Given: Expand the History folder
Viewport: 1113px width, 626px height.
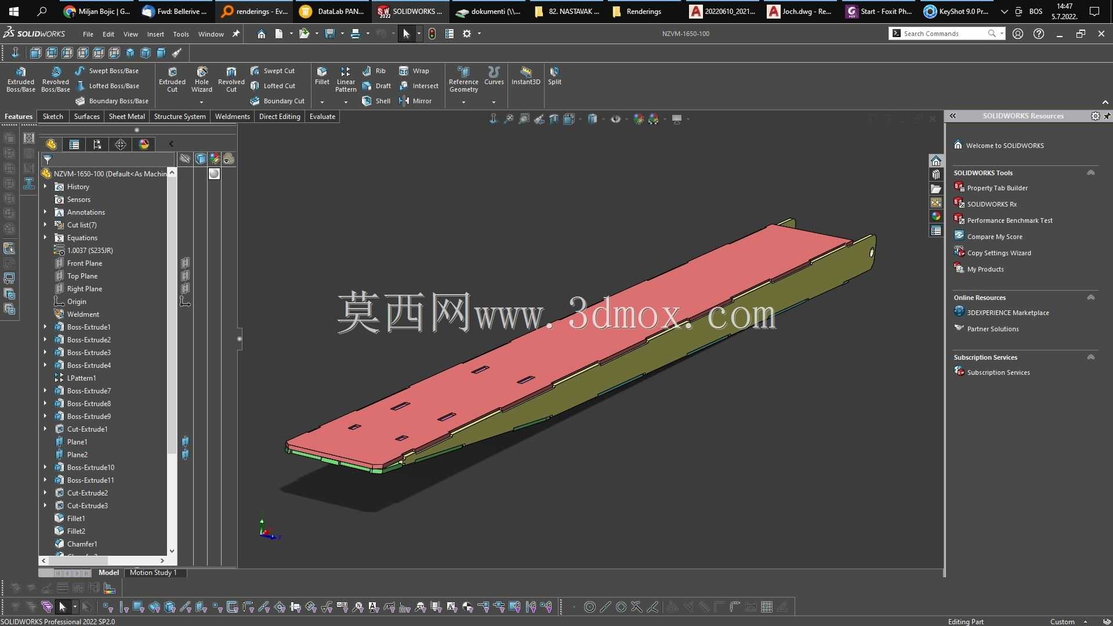Looking at the screenshot, I should coord(45,187).
